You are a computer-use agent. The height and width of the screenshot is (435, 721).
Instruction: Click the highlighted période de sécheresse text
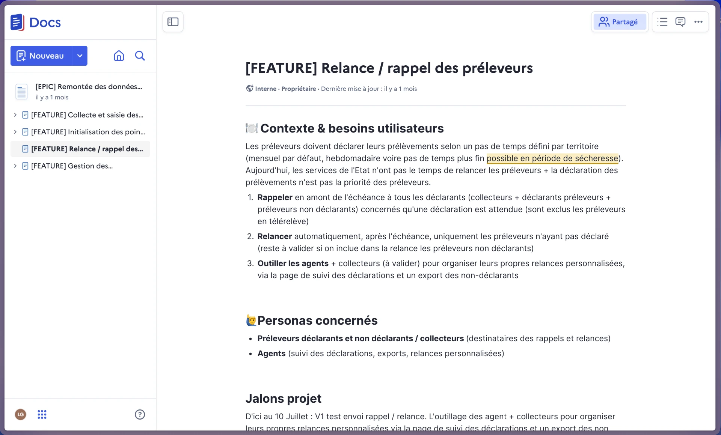pos(552,158)
